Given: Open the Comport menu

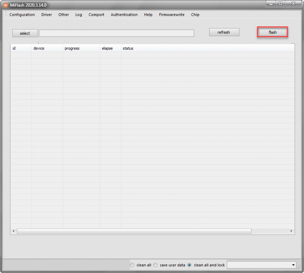Looking at the screenshot, I should pyautogui.click(x=96, y=15).
